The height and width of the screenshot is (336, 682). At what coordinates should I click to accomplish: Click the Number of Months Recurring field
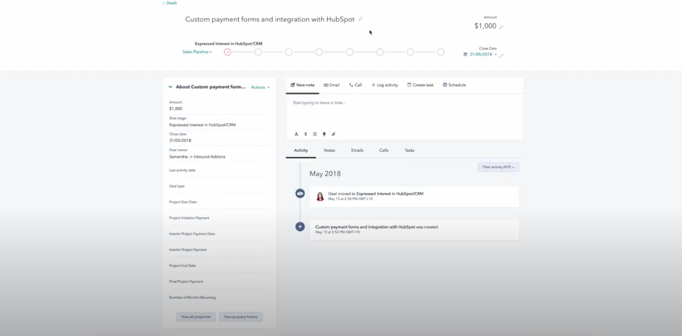(x=219, y=298)
